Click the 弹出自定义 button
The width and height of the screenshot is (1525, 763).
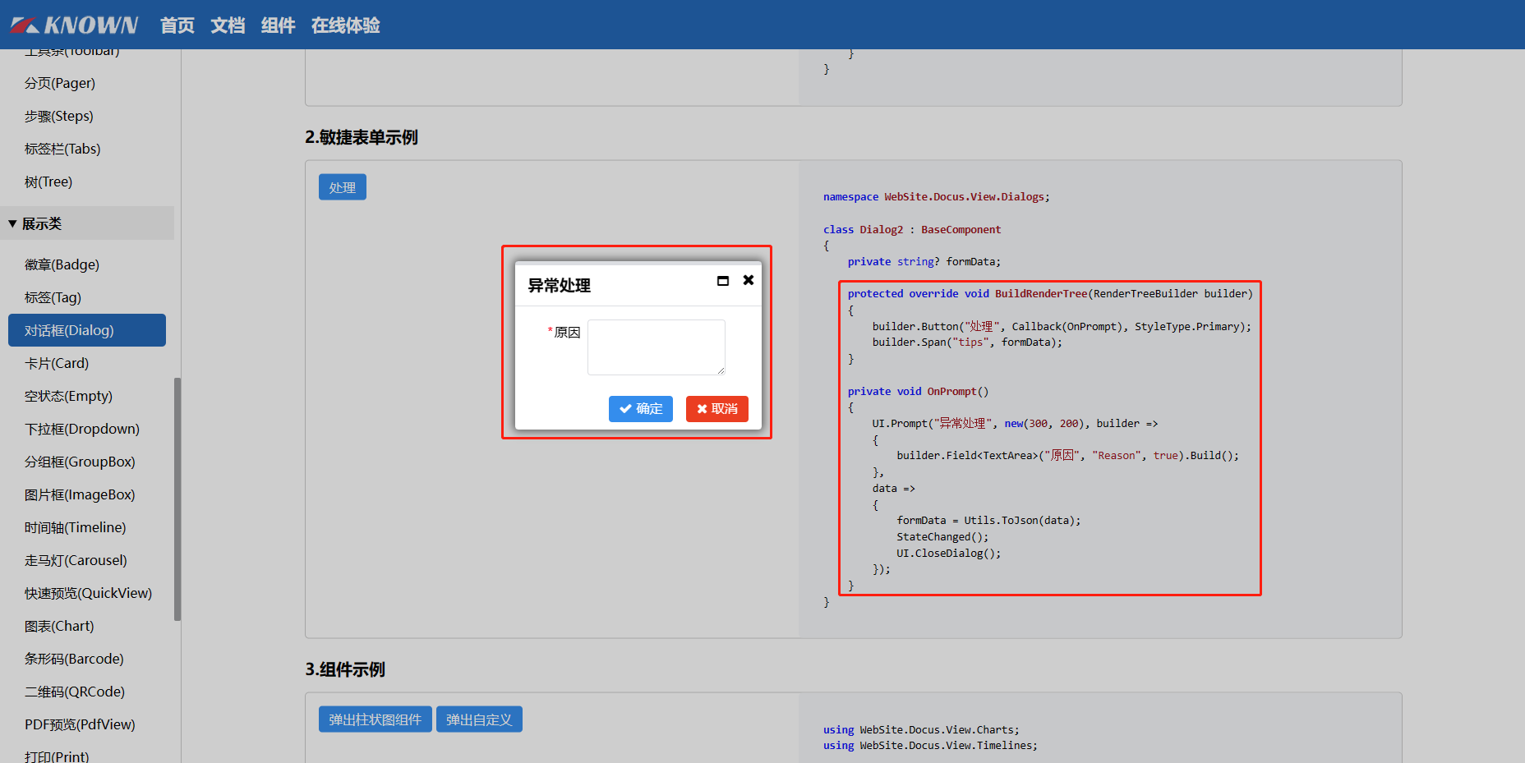click(479, 719)
